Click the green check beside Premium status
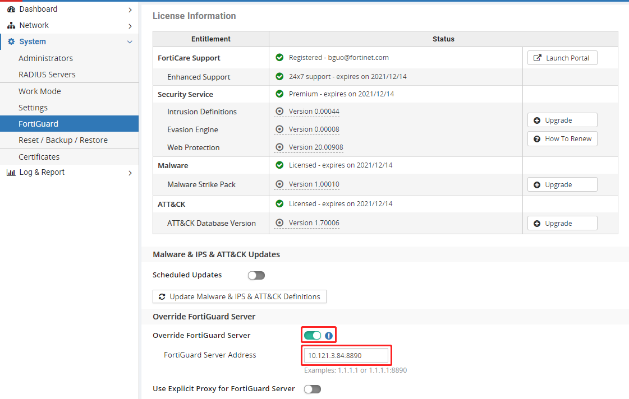The width and height of the screenshot is (629, 399). [279, 94]
